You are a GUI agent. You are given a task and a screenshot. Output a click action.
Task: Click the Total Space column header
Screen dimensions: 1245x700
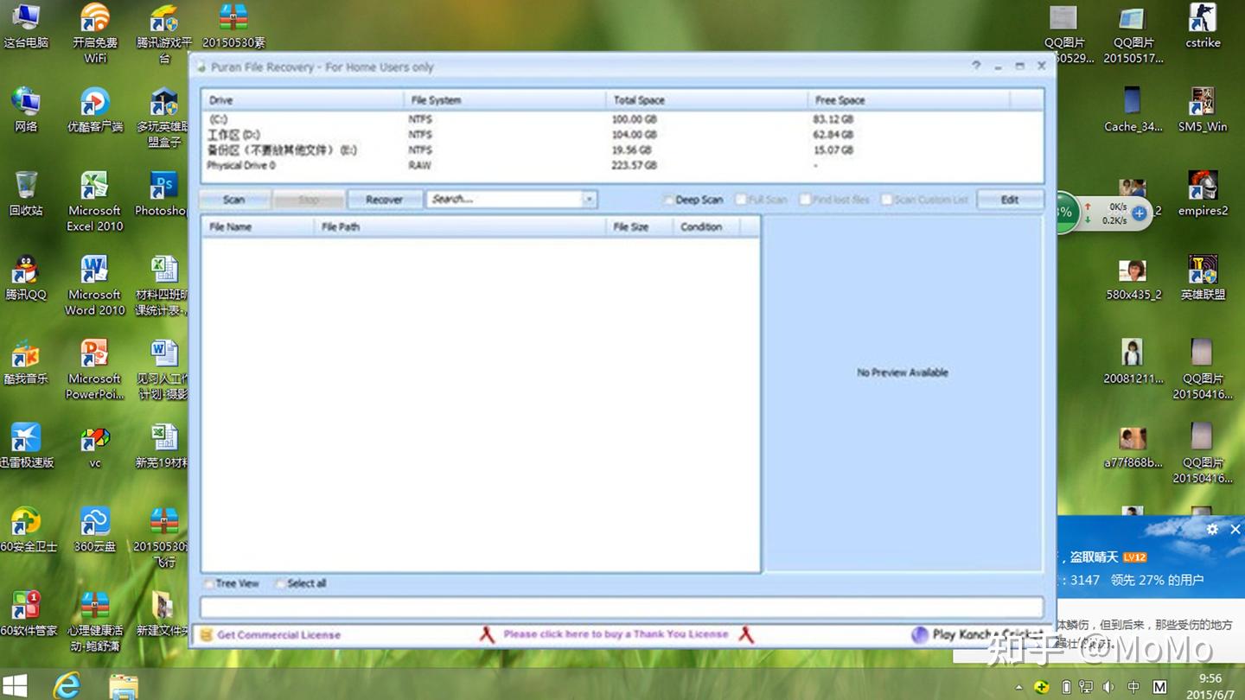click(x=707, y=100)
